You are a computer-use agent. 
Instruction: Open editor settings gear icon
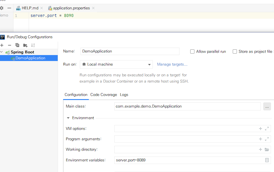pyautogui.click(x=1, y=8)
